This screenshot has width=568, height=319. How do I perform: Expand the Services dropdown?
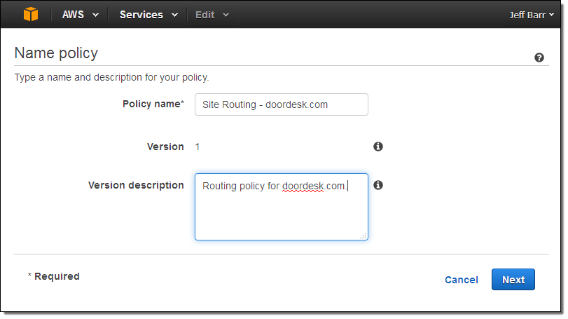pyautogui.click(x=148, y=15)
